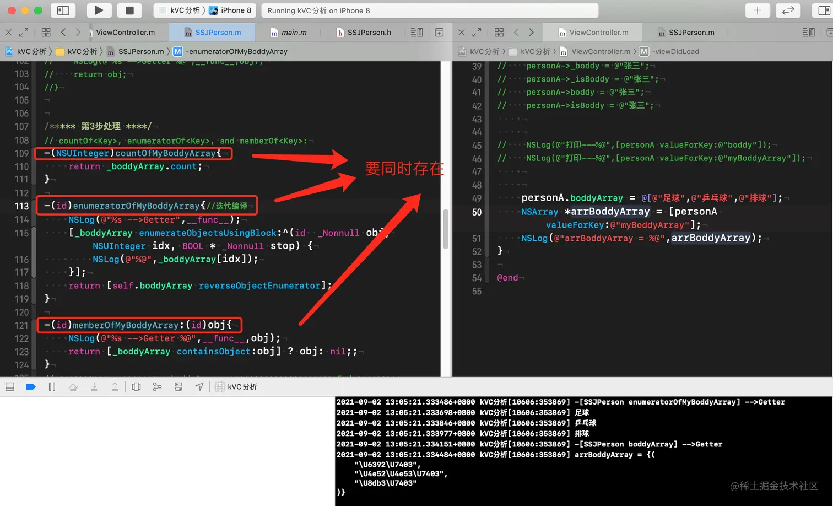Toggle the inspector panel at top right
The width and height of the screenshot is (833, 506).
coord(823,10)
